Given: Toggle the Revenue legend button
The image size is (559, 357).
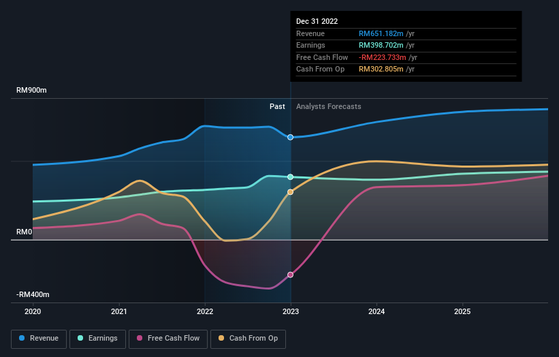Looking at the screenshot, I should [x=39, y=339].
